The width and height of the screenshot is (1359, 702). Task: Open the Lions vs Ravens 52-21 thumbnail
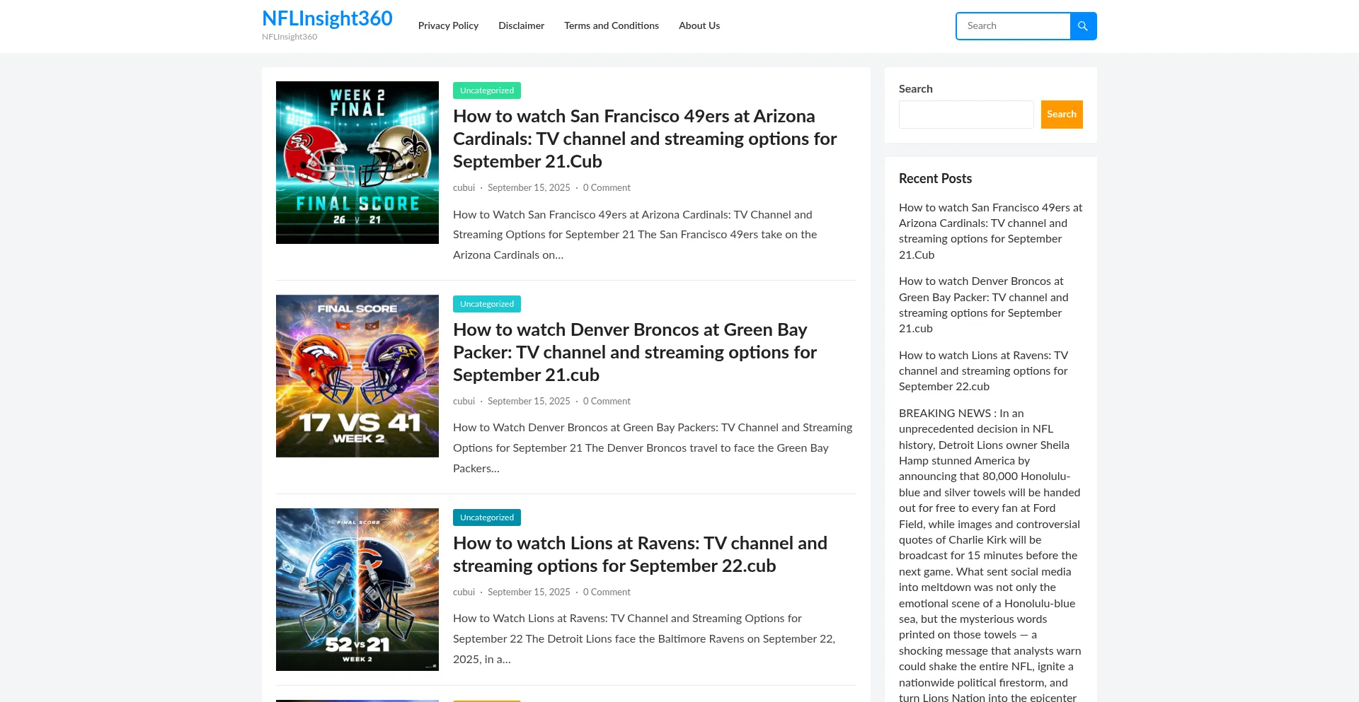[357, 590]
